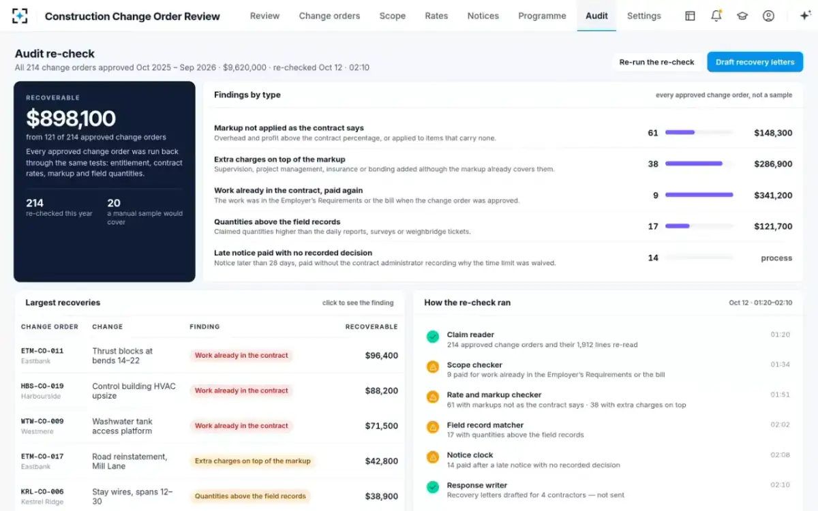
Task: Click finding badge for Control building HVAC row
Action: 241,391
